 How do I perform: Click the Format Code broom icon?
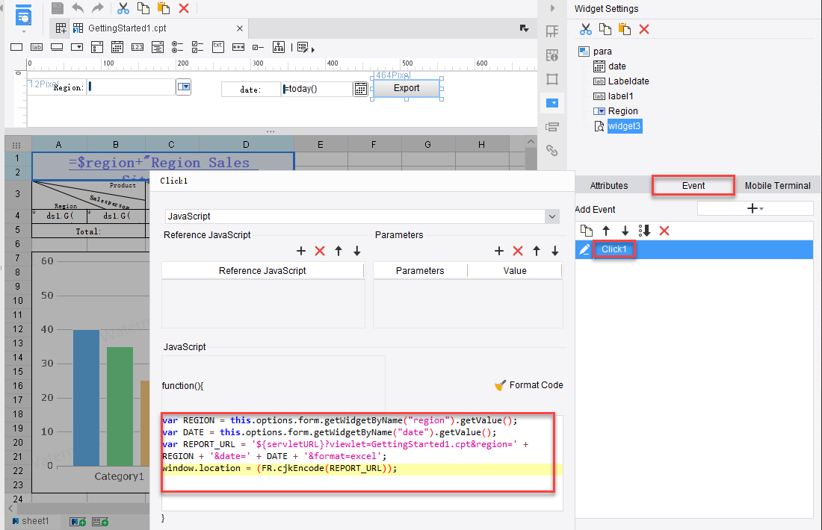point(501,385)
